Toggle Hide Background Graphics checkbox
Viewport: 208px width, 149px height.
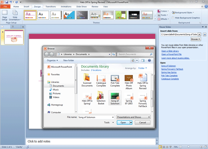(173, 18)
